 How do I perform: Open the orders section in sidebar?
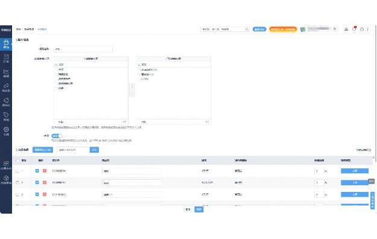[x=6, y=59]
